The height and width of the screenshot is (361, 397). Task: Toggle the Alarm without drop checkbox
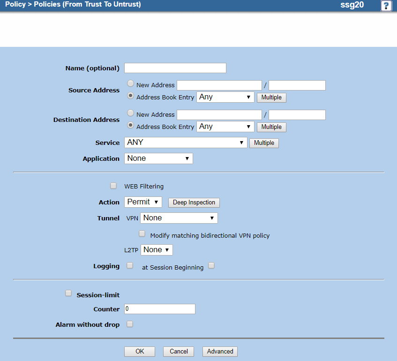click(x=130, y=324)
